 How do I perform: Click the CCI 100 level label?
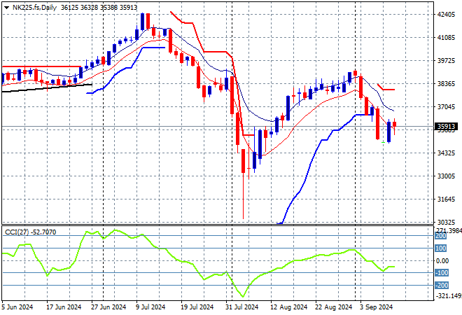442,248
